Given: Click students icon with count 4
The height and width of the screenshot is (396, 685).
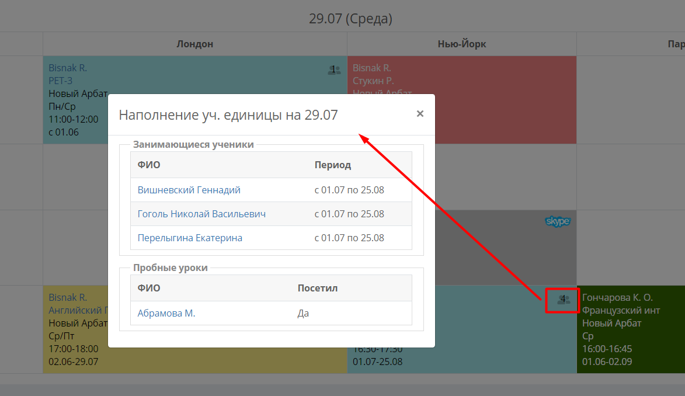Looking at the screenshot, I should click(x=563, y=300).
